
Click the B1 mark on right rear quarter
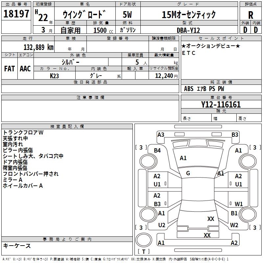tap(234, 213)
